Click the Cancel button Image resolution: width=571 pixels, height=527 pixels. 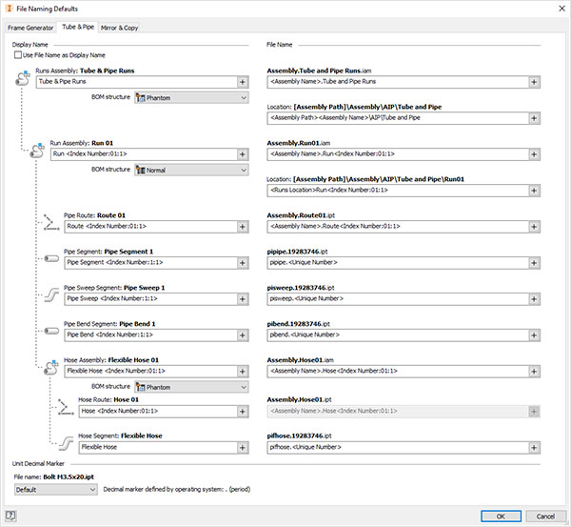point(545,516)
